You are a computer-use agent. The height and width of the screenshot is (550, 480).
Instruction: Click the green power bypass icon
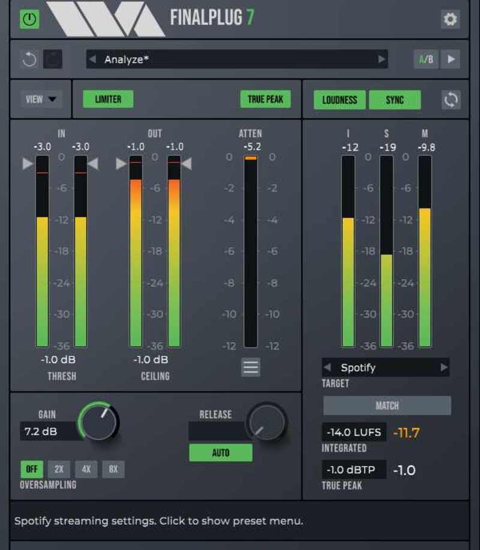[29, 19]
